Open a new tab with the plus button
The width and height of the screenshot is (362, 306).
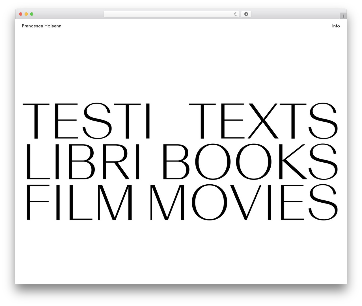[343, 16]
